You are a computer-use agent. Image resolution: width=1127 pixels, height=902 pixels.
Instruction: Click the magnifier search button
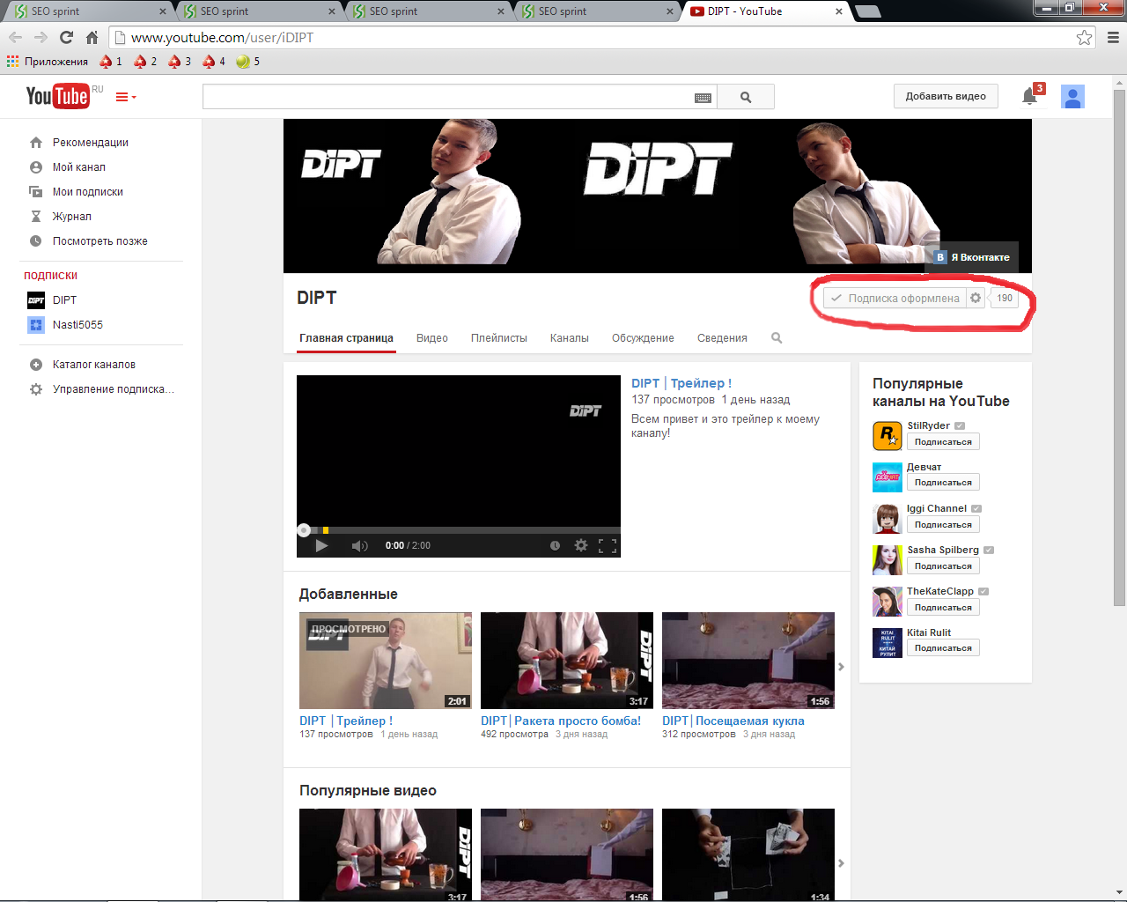coord(746,97)
